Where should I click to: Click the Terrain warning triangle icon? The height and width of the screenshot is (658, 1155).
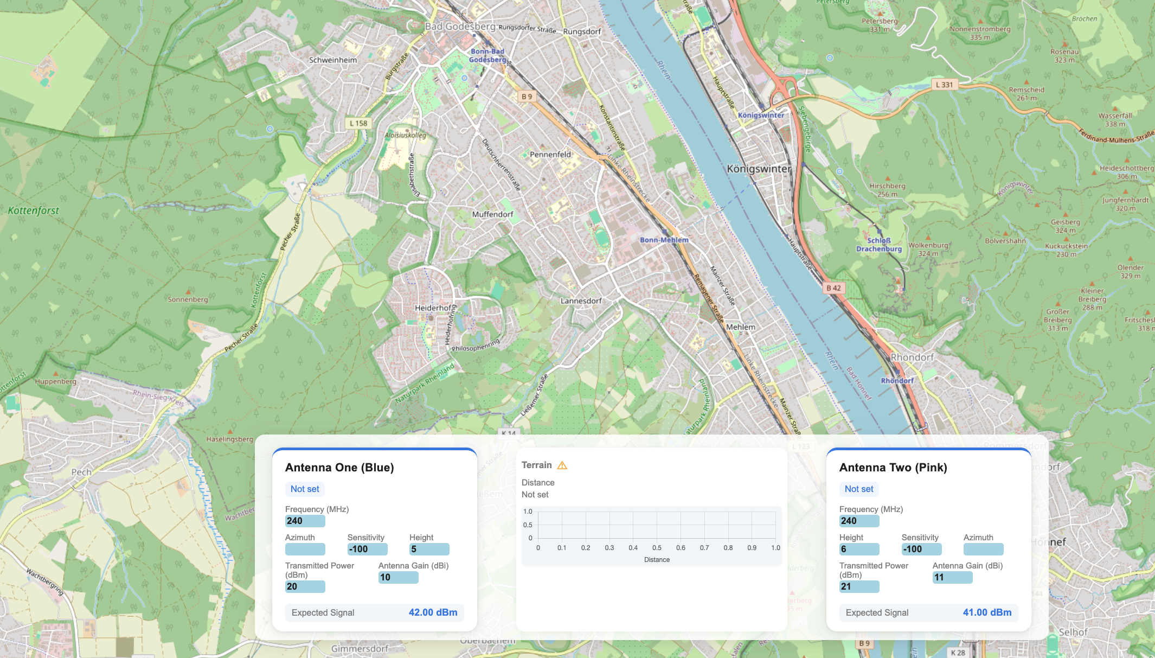coord(562,465)
